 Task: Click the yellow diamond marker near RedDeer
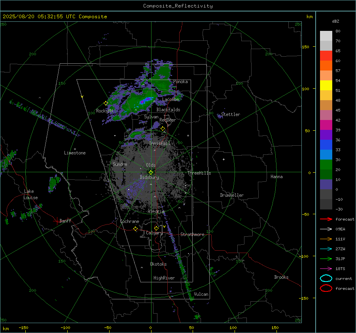(x=163, y=129)
